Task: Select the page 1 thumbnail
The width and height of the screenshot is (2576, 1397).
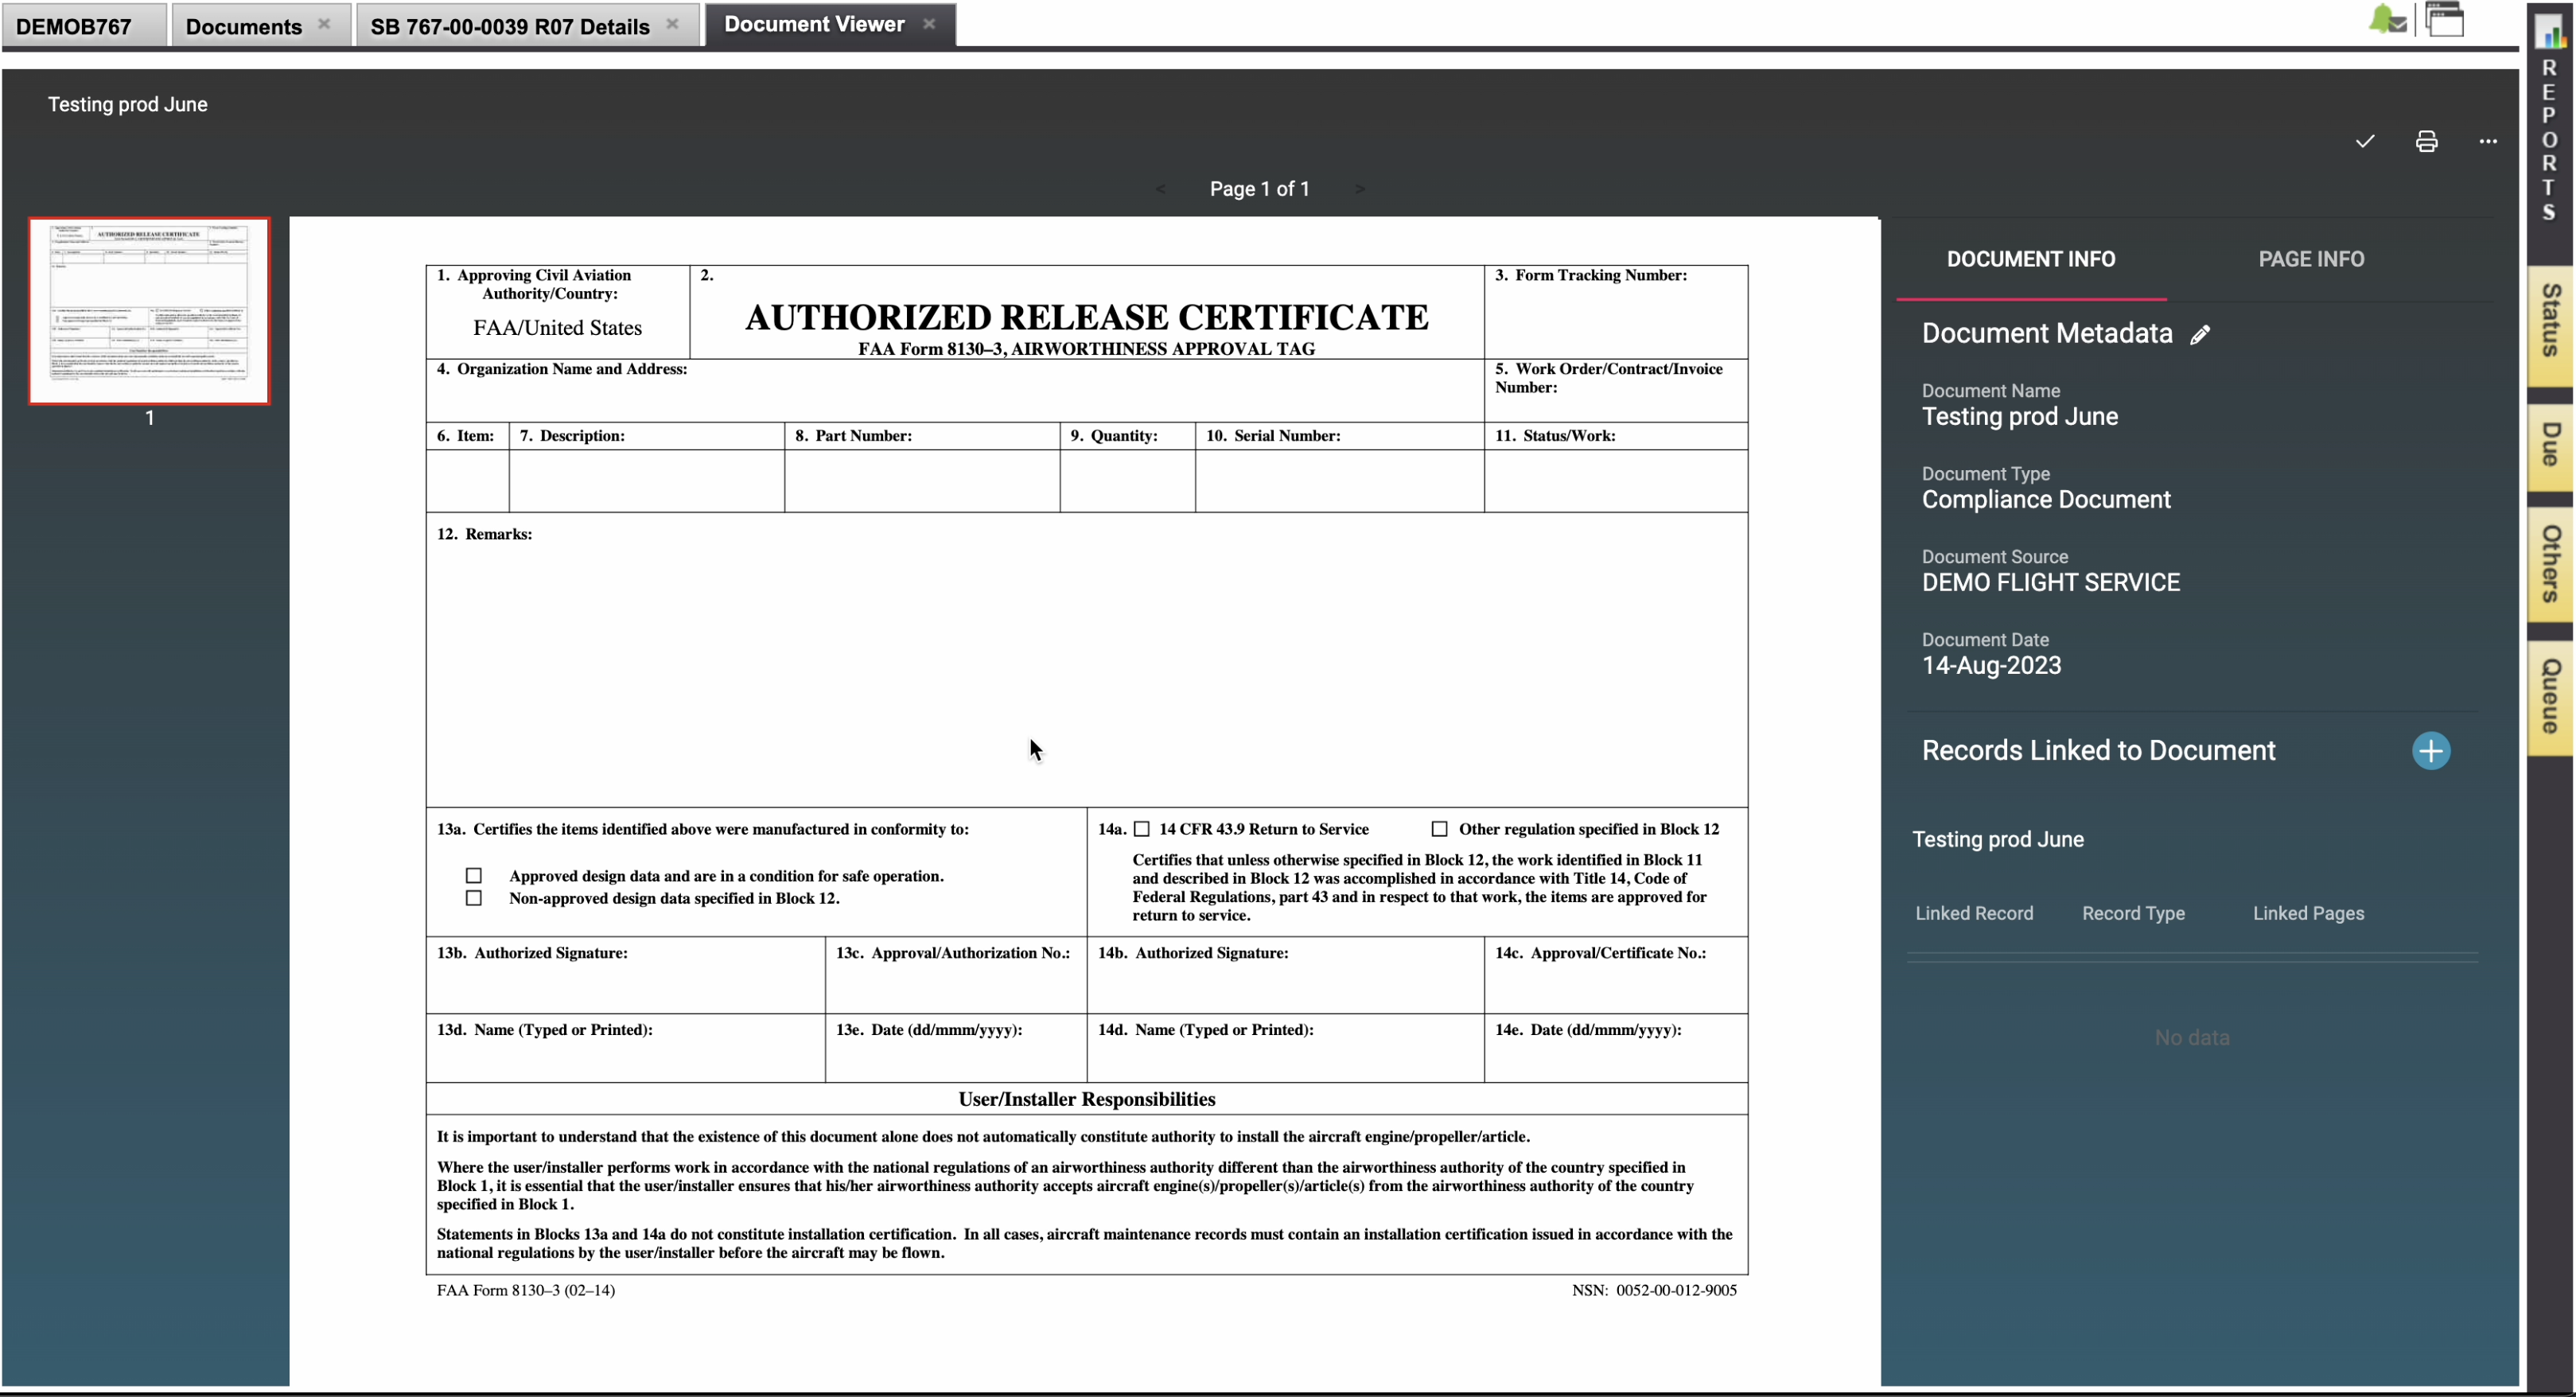Action: point(149,311)
